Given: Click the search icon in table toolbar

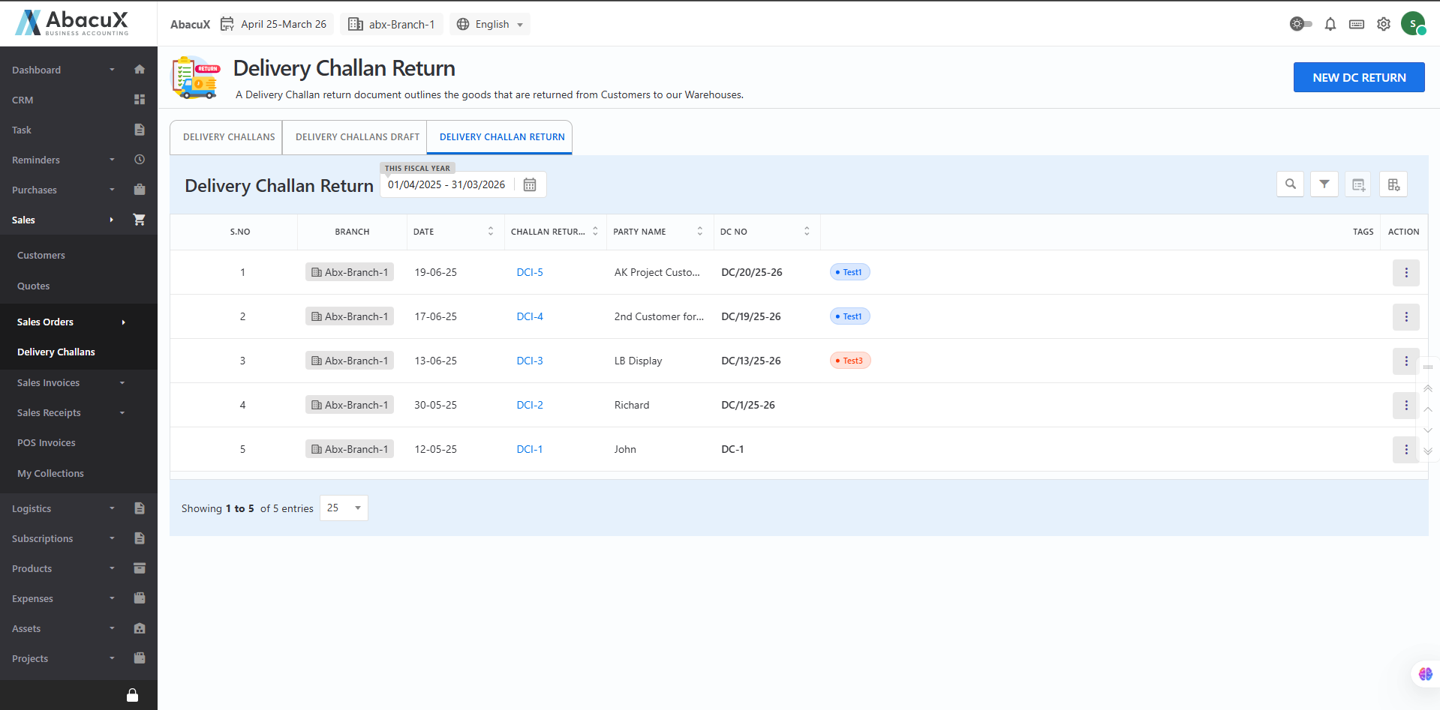Looking at the screenshot, I should pos(1290,184).
